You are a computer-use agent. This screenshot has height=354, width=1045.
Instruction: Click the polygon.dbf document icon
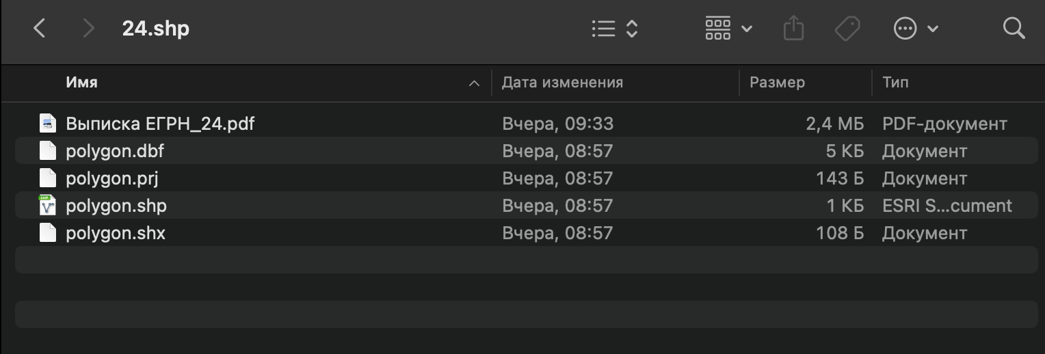[x=47, y=151]
